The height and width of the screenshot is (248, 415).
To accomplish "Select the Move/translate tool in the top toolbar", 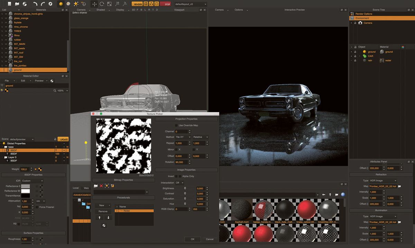I will click(x=94, y=4).
